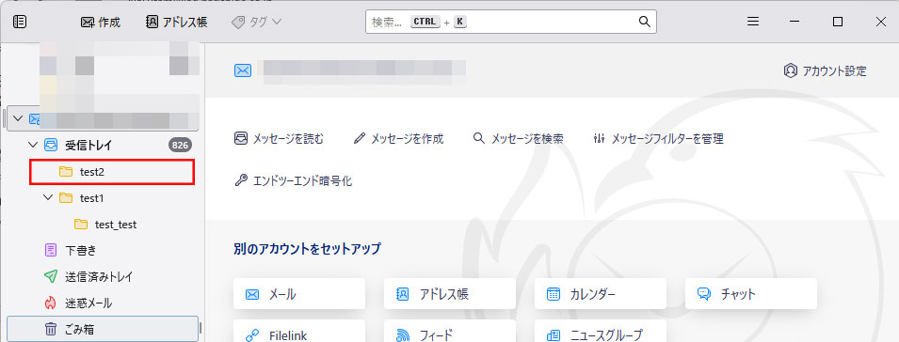Click メッセージを検索 link

pos(519,138)
